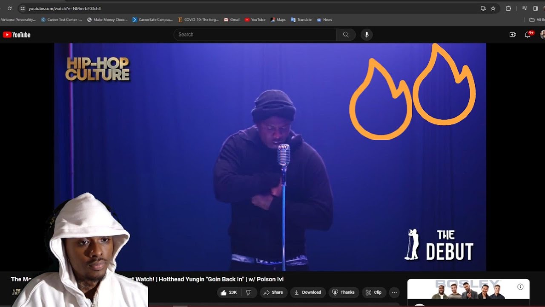Open the Gmail bookmark
545x307 pixels.
coord(232,20)
